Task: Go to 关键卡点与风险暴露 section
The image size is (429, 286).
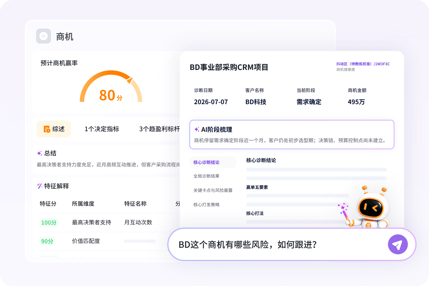Action: (x=213, y=190)
